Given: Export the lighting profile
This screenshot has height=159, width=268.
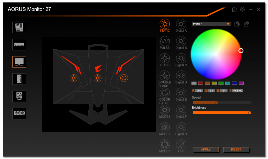Looking at the screenshot, I should tap(247, 24).
